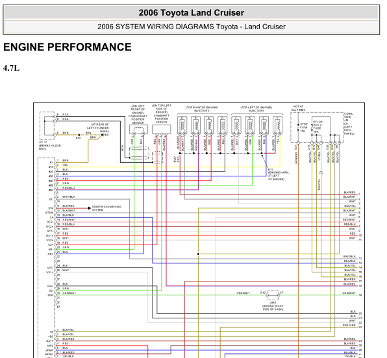Click injector number 5 symbol
This screenshot has width=387, height=358.
coord(250,126)
